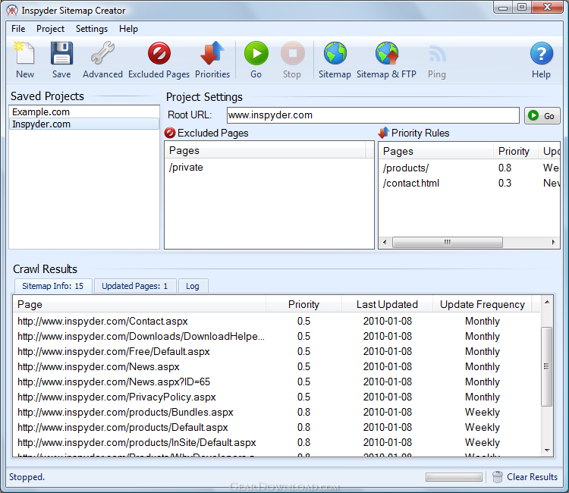Click Priority Rules scroll right arrow
569x493 pixels.
coord(553,242)
